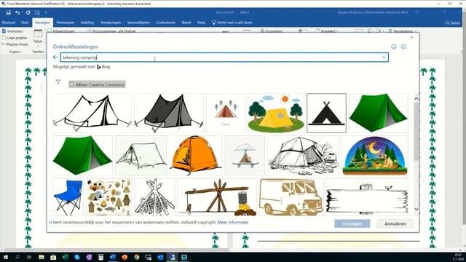Open the Chrome icon on taskbar

click(x=136, y=257)
